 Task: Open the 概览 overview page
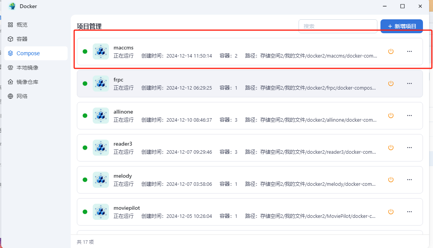(36, 25)
